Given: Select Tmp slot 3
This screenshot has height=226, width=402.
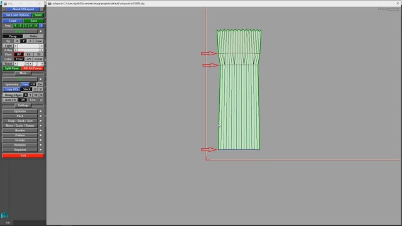Looking at the screenshot, I should [x=25, y=26].
